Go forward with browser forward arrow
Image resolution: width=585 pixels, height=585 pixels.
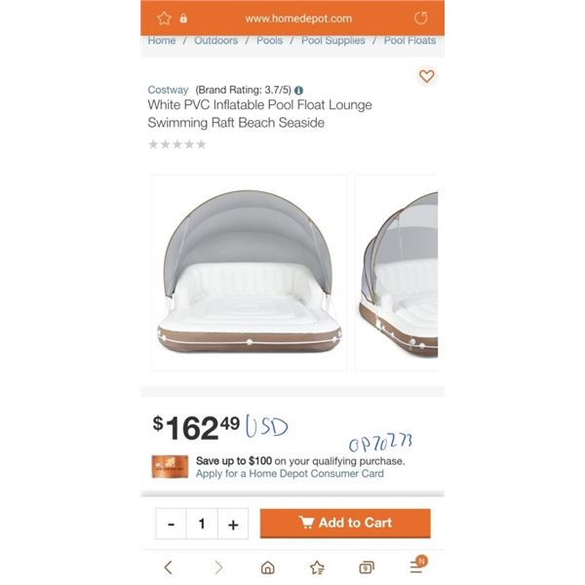[x=219, y=567]
